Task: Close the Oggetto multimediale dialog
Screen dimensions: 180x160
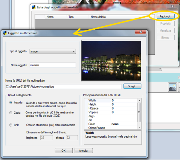Action: click(x=138, y=33)
